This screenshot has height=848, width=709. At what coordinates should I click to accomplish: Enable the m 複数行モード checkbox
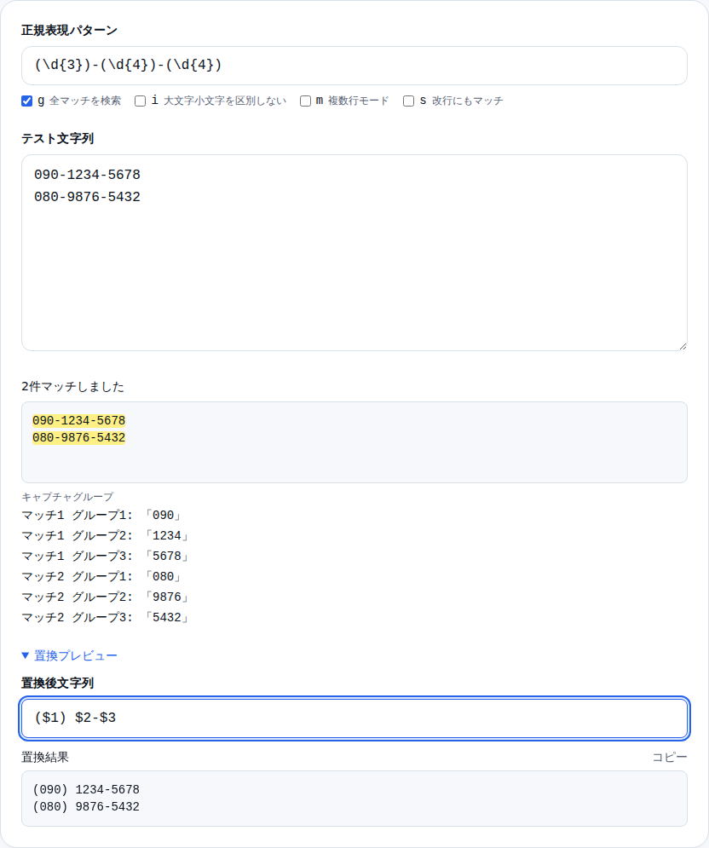306,101
